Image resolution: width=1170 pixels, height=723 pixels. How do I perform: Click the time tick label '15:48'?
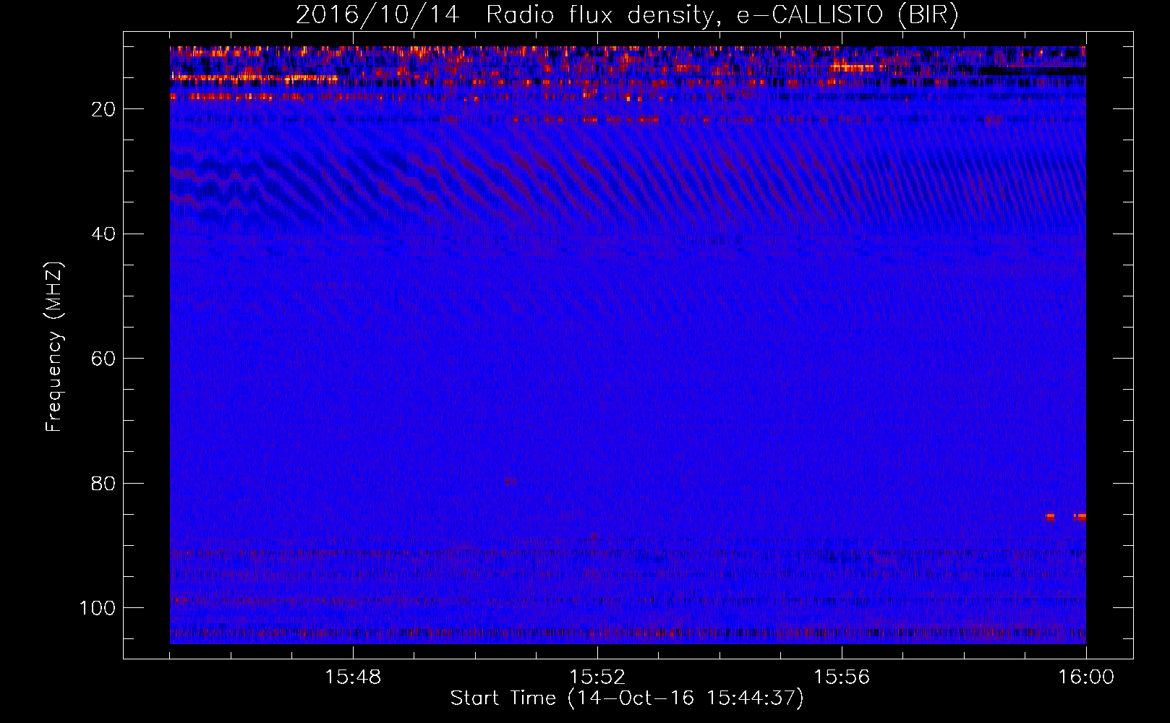[353, 677]
